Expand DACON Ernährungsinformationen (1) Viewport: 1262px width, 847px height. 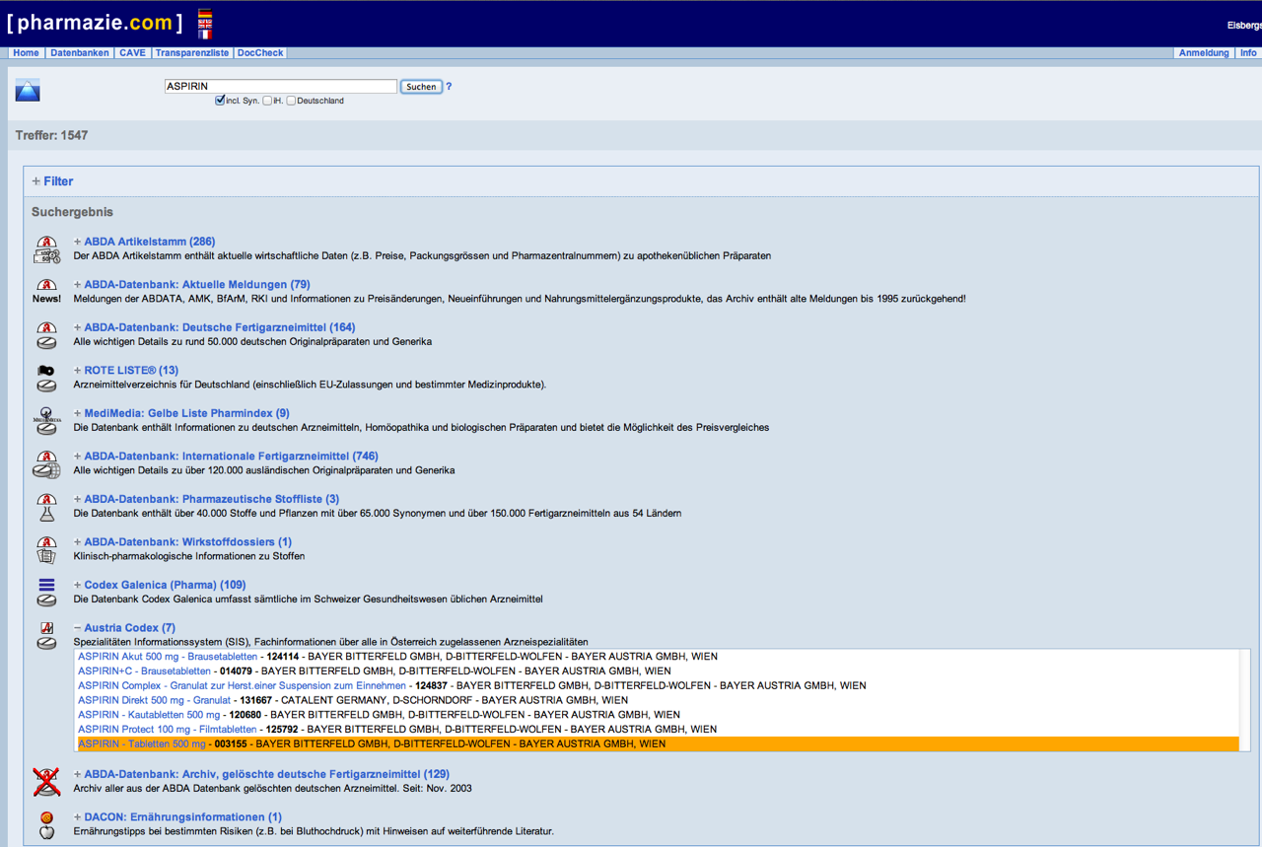[177, 817]
